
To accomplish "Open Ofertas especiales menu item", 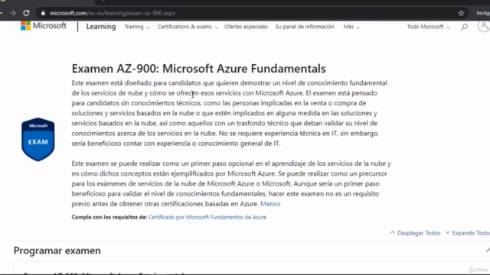I will click(x=246, y=27).
